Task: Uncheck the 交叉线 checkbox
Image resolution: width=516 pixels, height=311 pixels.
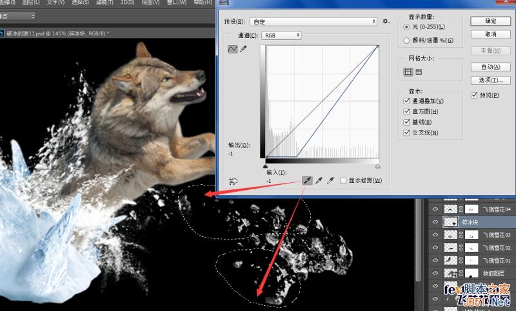Action: [x=406, y=133]
